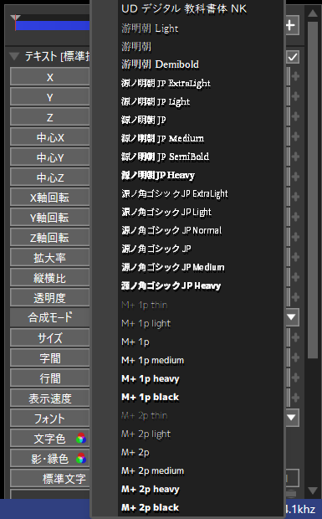322x519 pixels.
Task: Choose font M+ 1p black
Action: coord(151,397)
